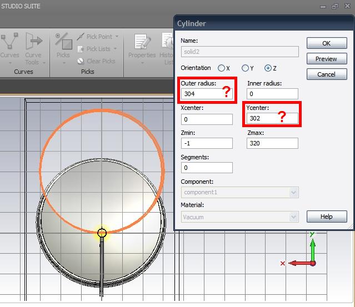This screenshot has height=307, width=355.
Task: Click the Preview button
Action: pyautogui.click(x=326, y=59)
